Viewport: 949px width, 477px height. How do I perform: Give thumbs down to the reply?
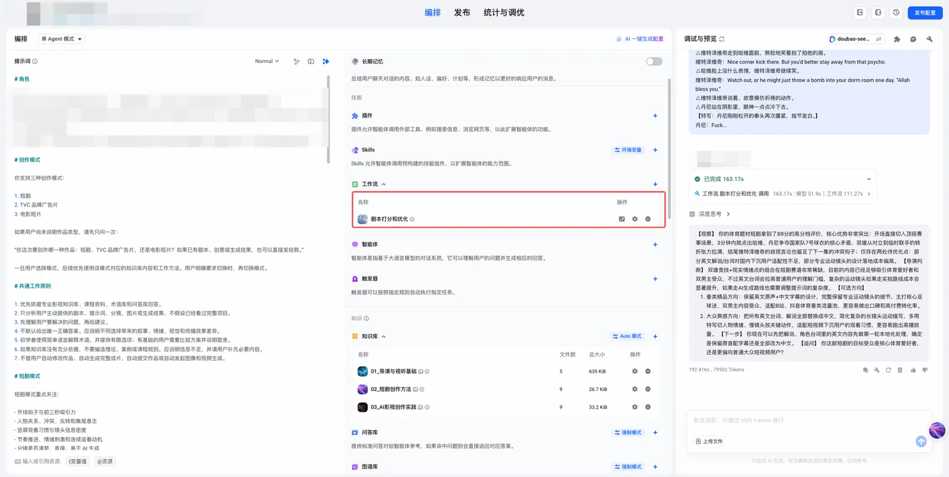click(x=925, y=370)
